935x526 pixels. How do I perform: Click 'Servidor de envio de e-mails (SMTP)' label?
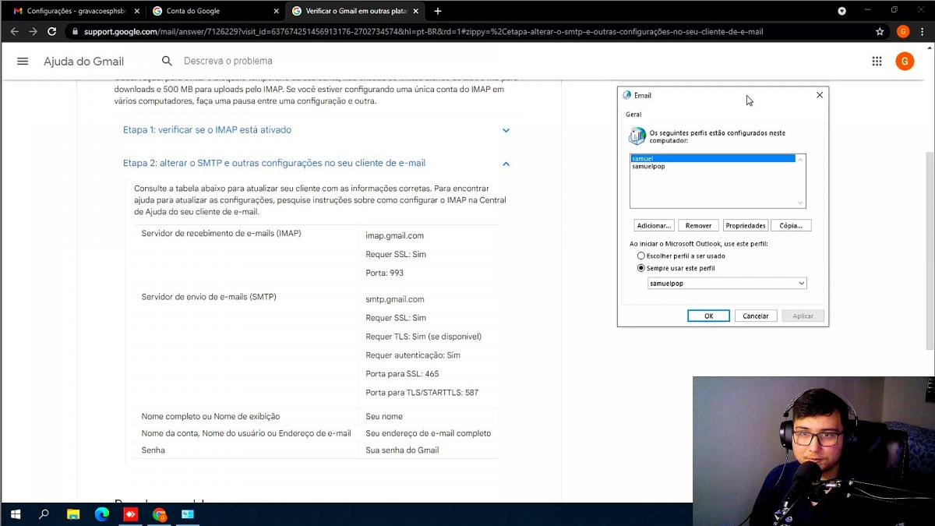[x=209, y=297]
